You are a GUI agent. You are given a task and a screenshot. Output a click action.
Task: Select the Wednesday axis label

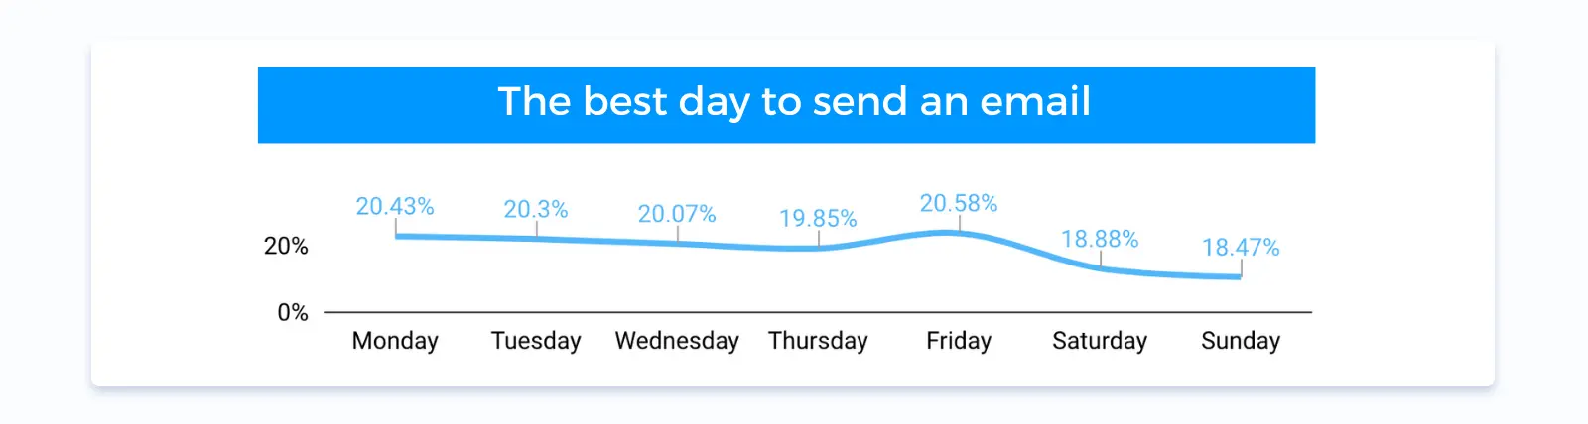click(677, 341)
